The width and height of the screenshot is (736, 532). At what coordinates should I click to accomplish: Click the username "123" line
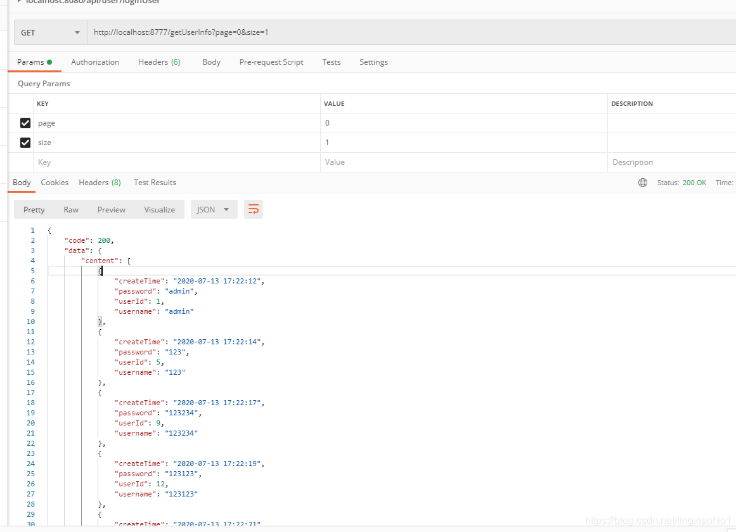tap(150, 372)
